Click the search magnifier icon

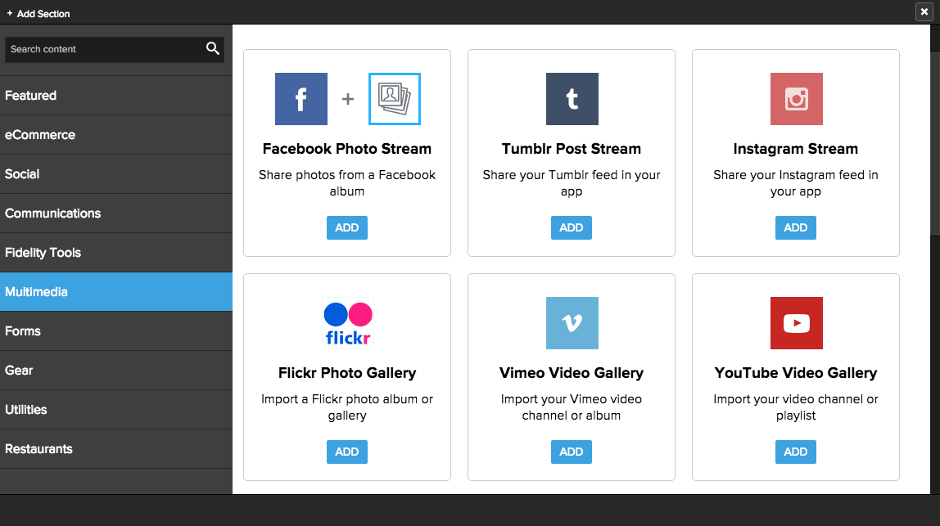(213, 49)
